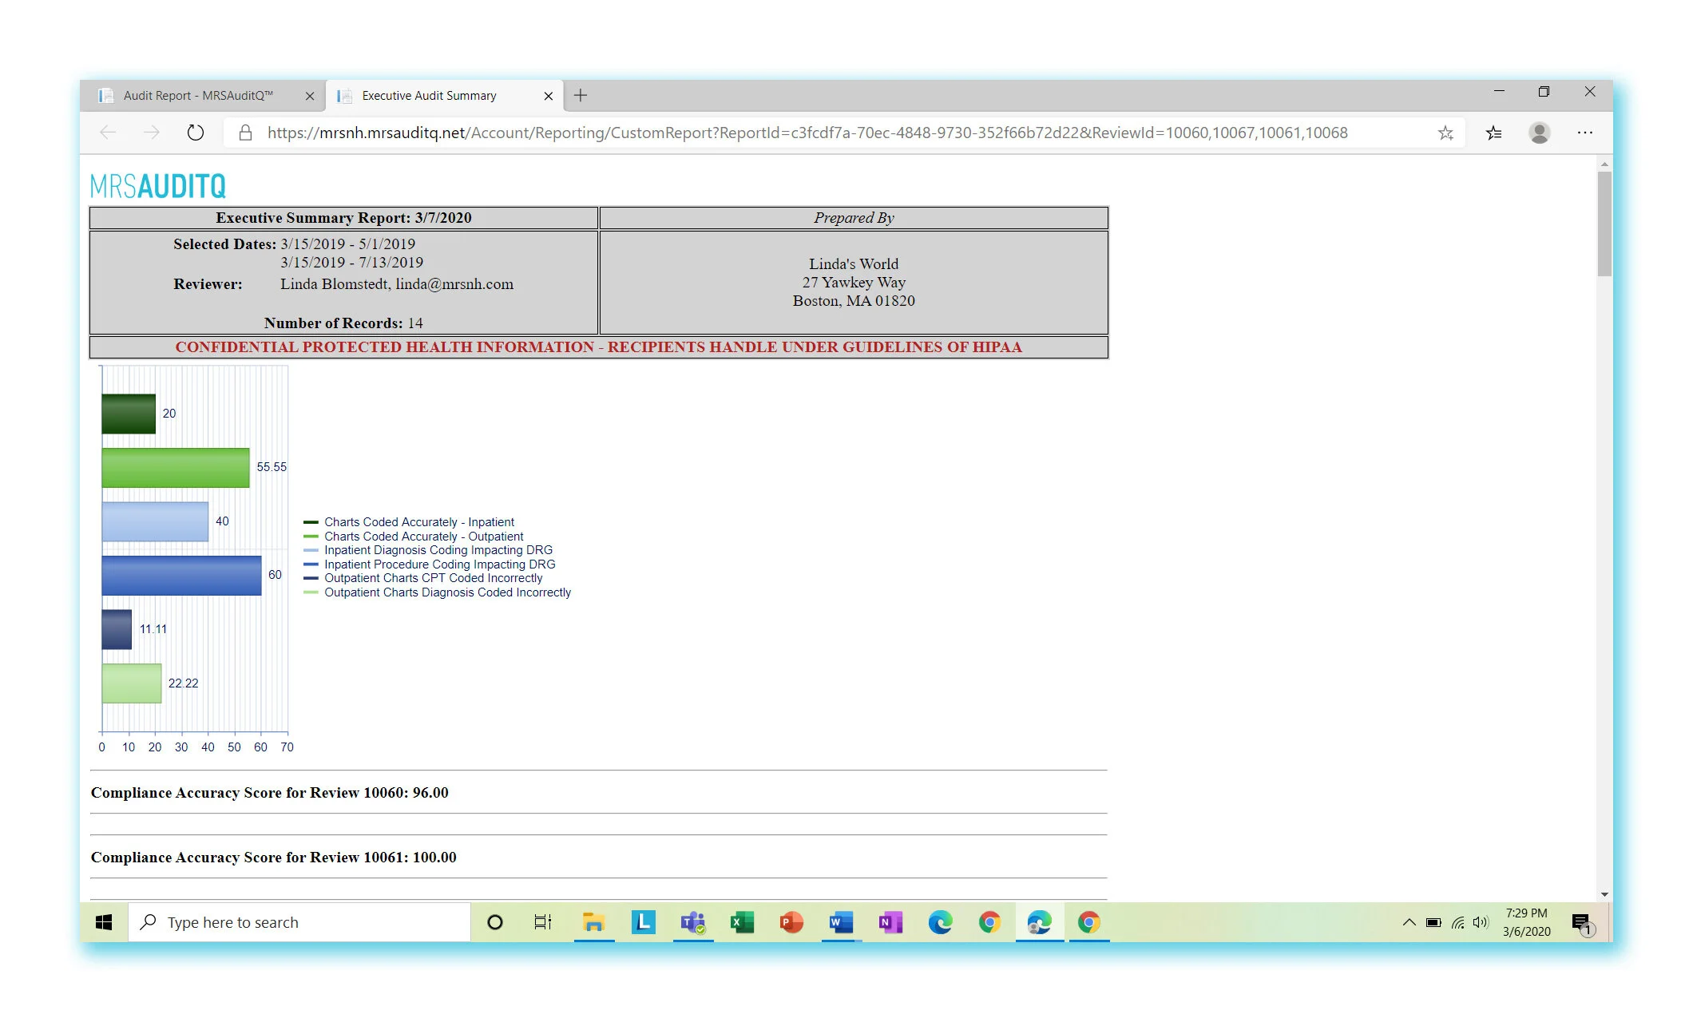Close the Audit Report tab

(x=310, y=96)
